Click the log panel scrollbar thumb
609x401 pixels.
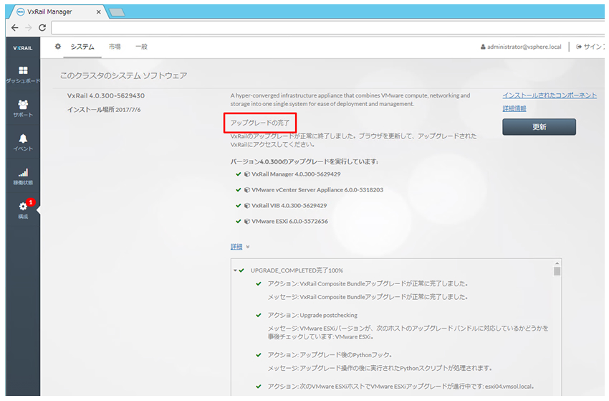[557, 271]
